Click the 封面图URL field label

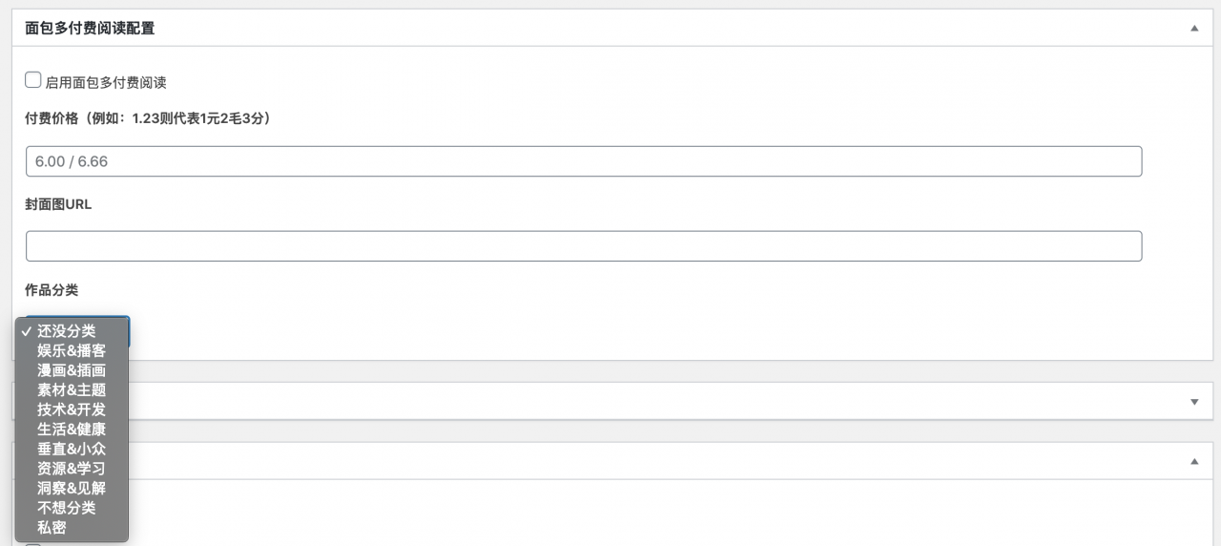pos(58,204)
